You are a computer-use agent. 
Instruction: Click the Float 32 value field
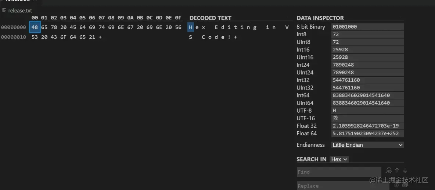(x=368, y=126)
